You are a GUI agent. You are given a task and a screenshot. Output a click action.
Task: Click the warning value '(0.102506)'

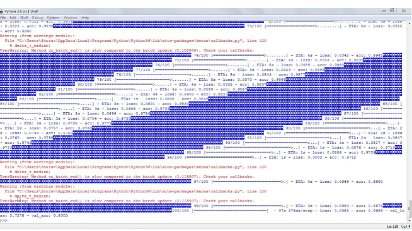click(x=188, y=50)
